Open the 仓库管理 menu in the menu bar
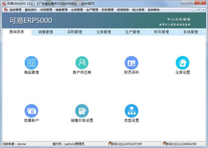The image size is (208, 148). click(77, 10)
